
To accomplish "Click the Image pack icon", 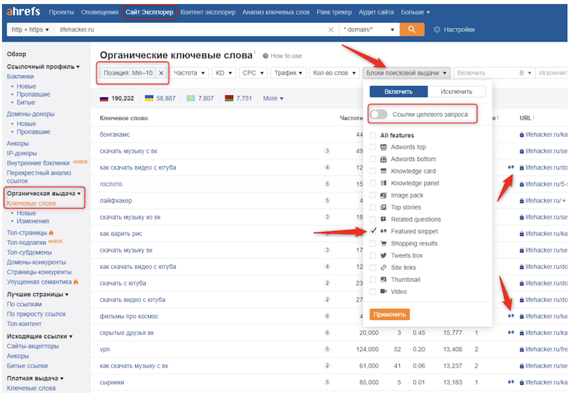I will [383, 195].
